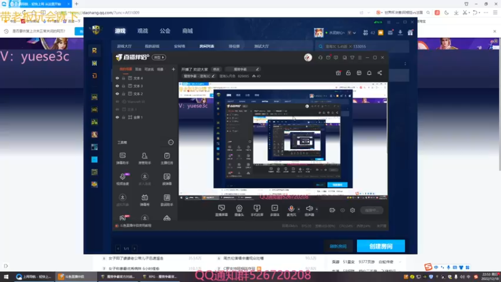Open the 直播弹幕 live danmaku control
This screenshot has width=501, height=282.
[x=221, y=211]
